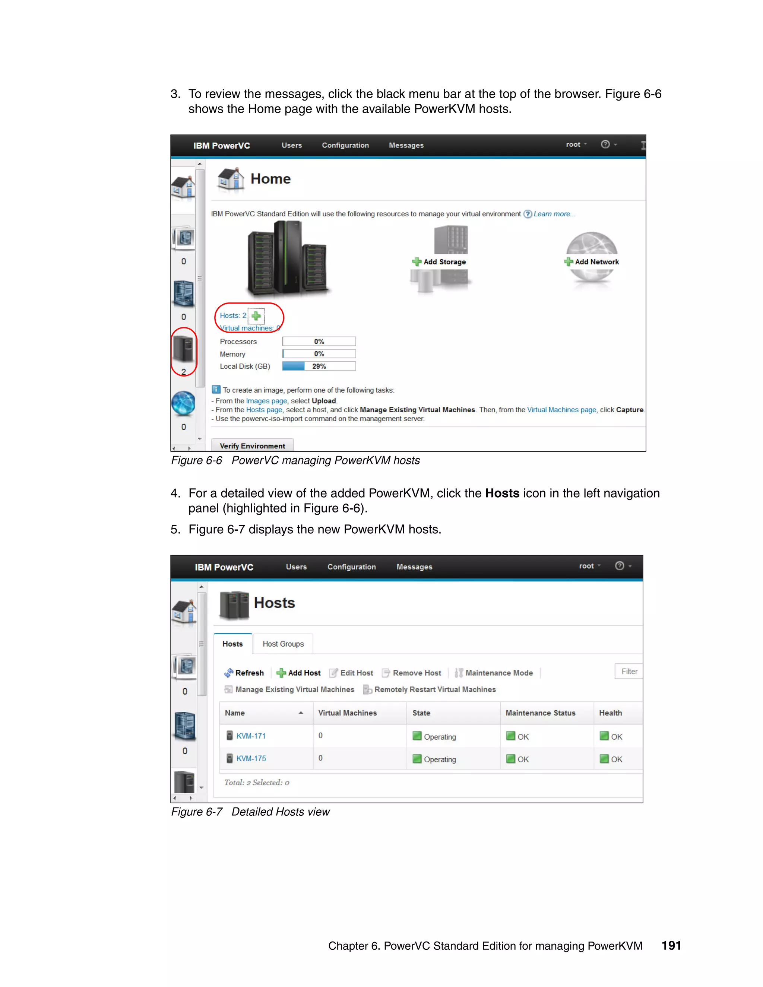Open Images page link in instructions

coord(266,401)
